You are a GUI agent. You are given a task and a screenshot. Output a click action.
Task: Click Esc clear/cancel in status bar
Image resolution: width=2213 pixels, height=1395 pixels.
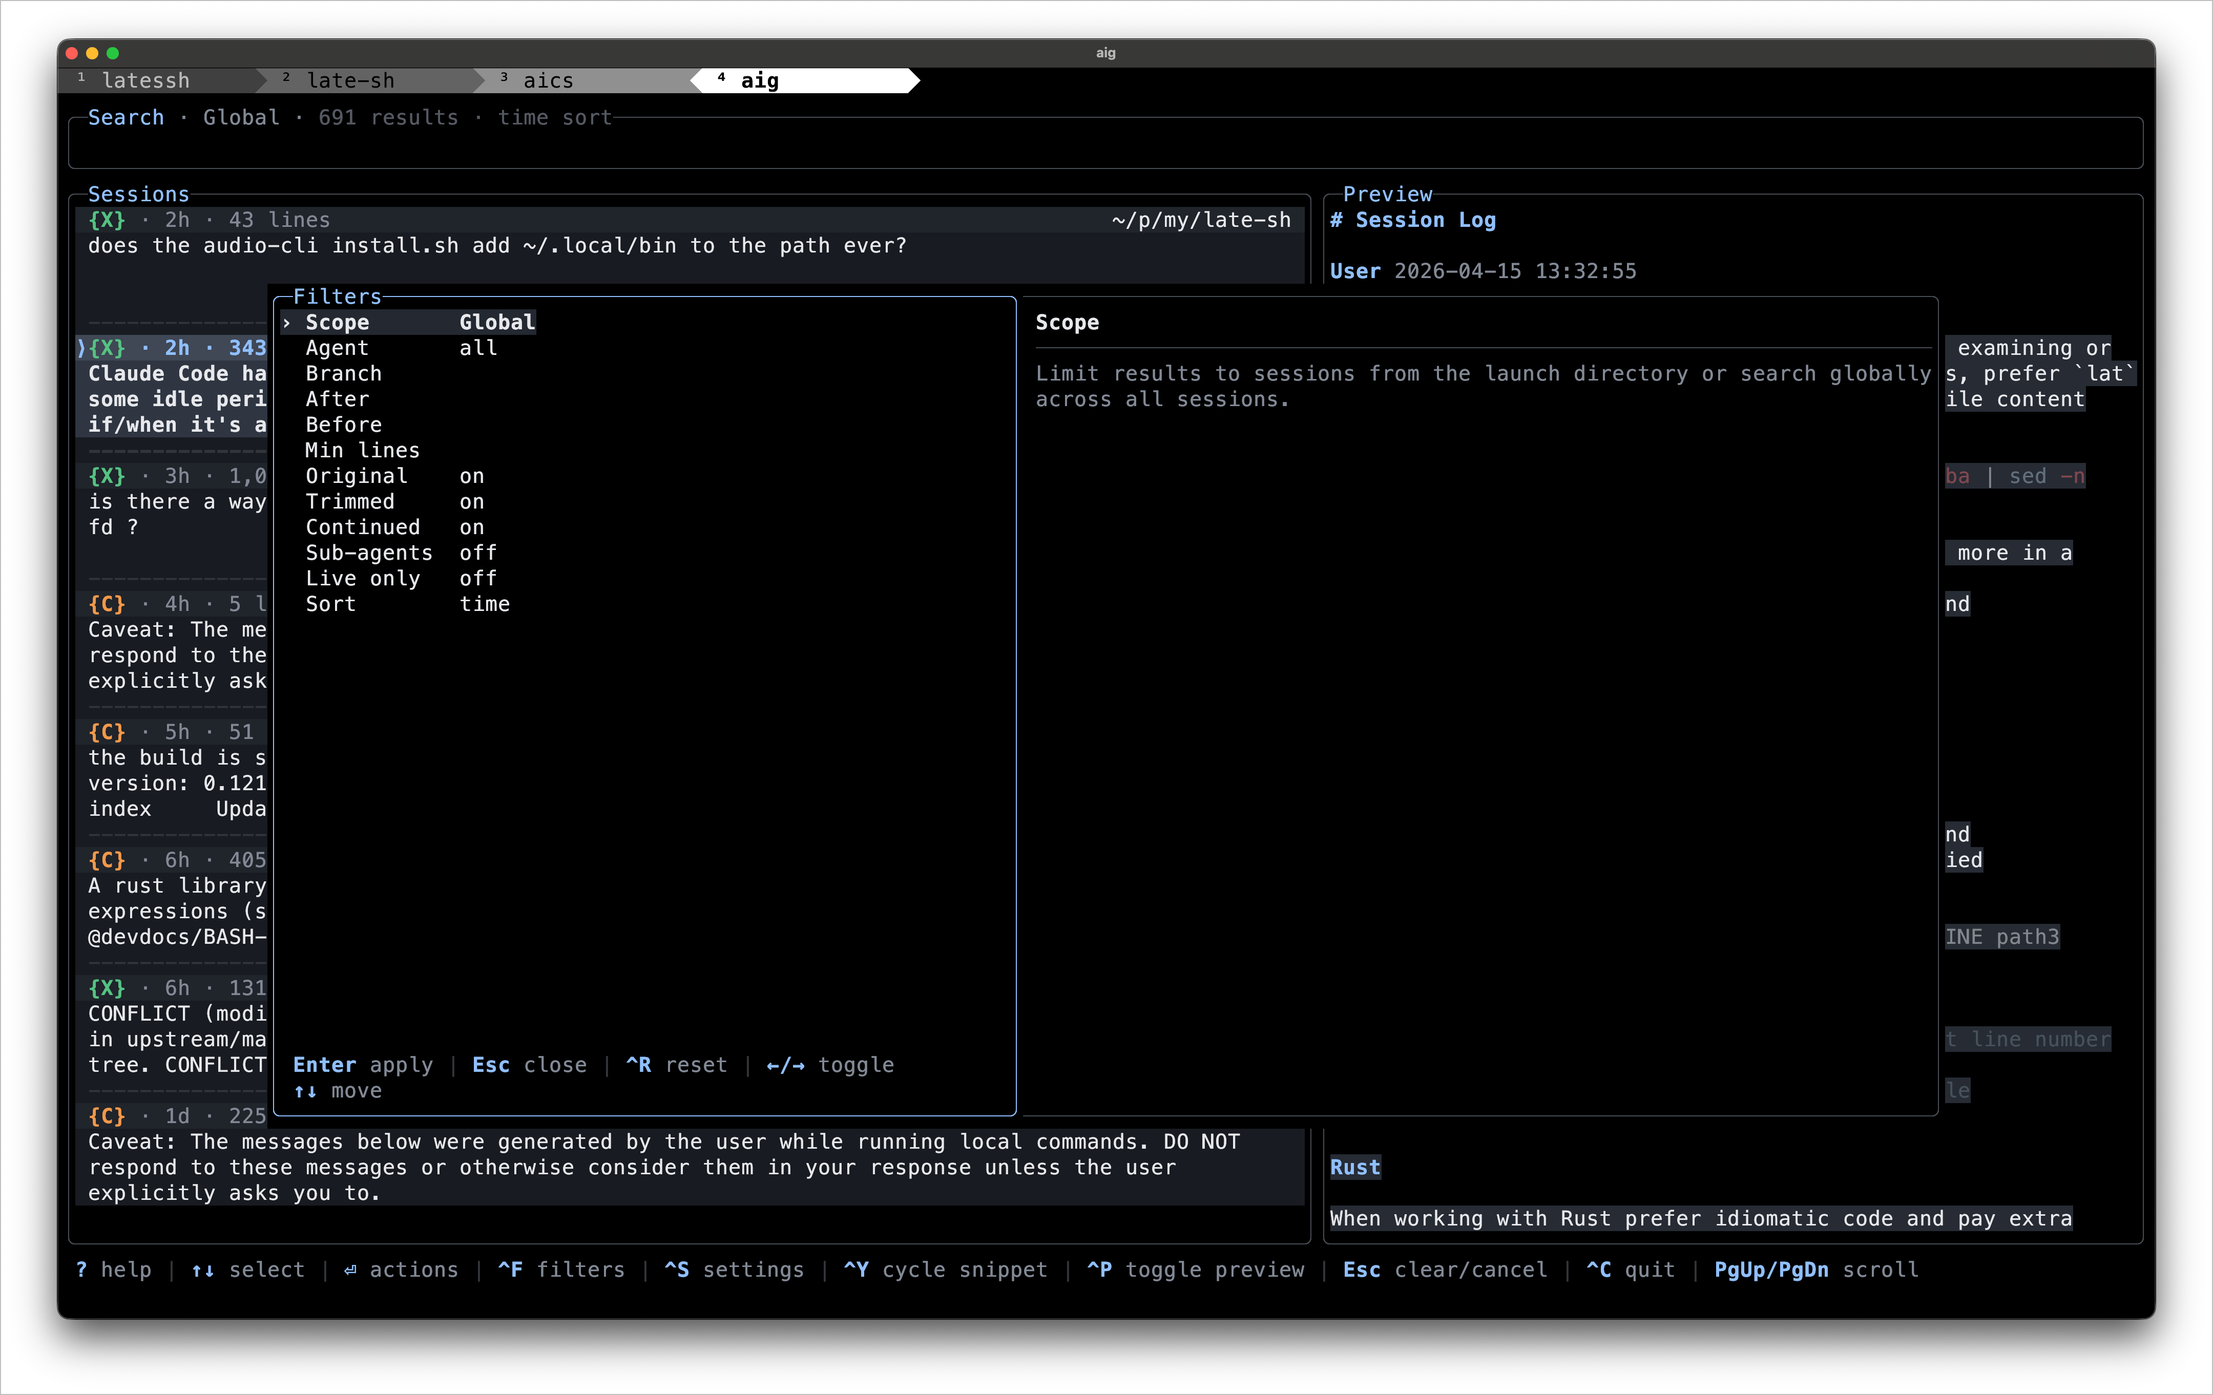click(1446, 1270)
